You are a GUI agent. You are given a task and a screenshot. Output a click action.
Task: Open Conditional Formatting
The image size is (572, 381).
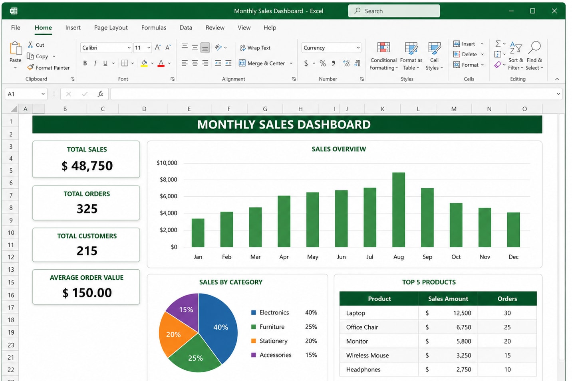(383, 56)
